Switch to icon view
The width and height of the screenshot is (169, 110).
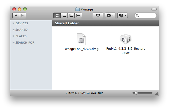[57, 15]
